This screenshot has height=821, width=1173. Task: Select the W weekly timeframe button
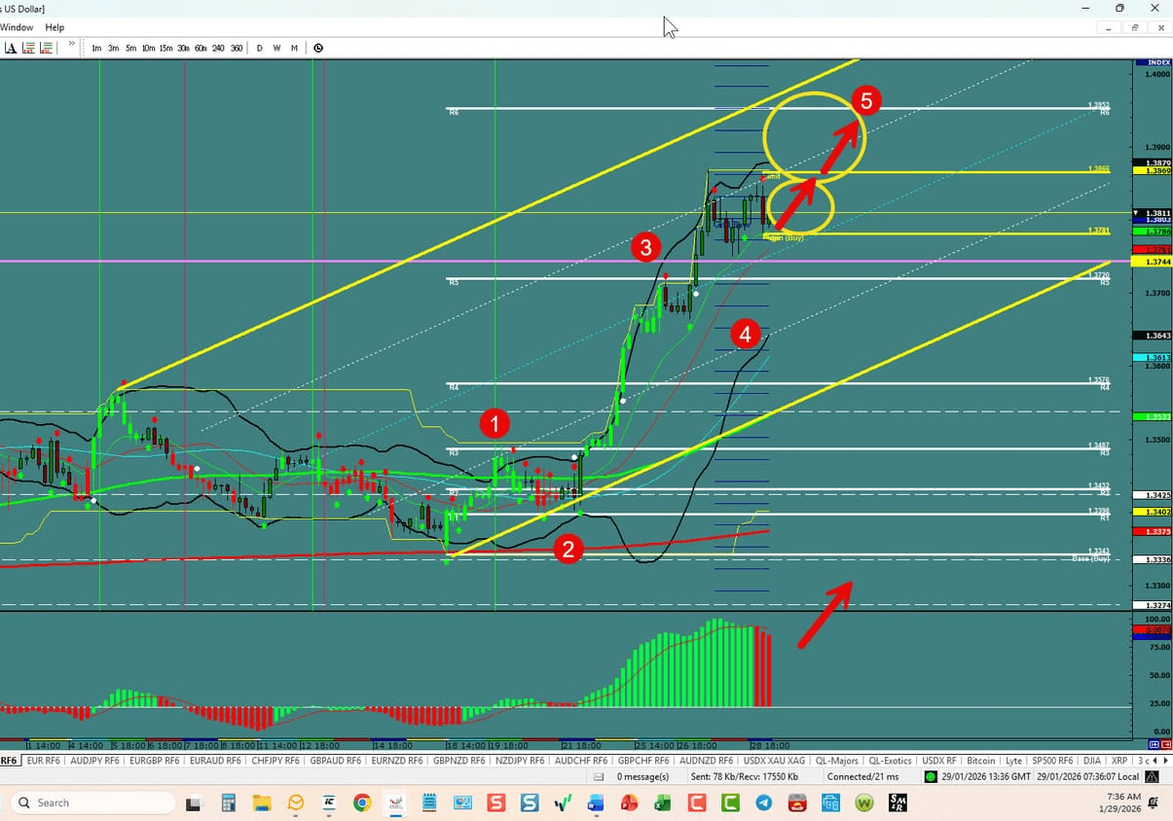tap(277, 47)
